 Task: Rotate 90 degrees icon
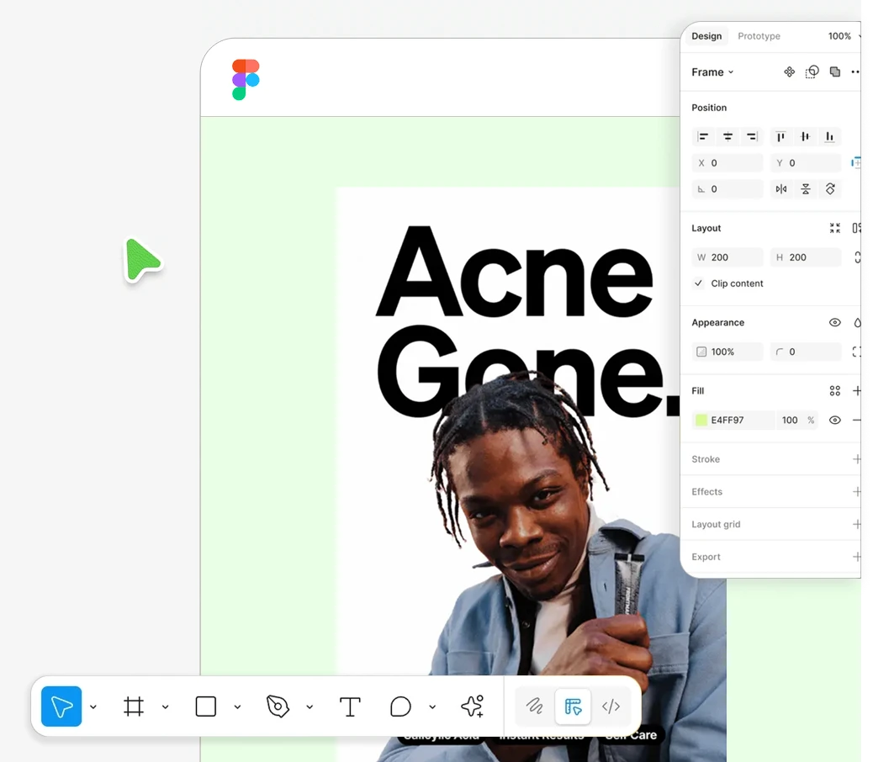point(830,188)
